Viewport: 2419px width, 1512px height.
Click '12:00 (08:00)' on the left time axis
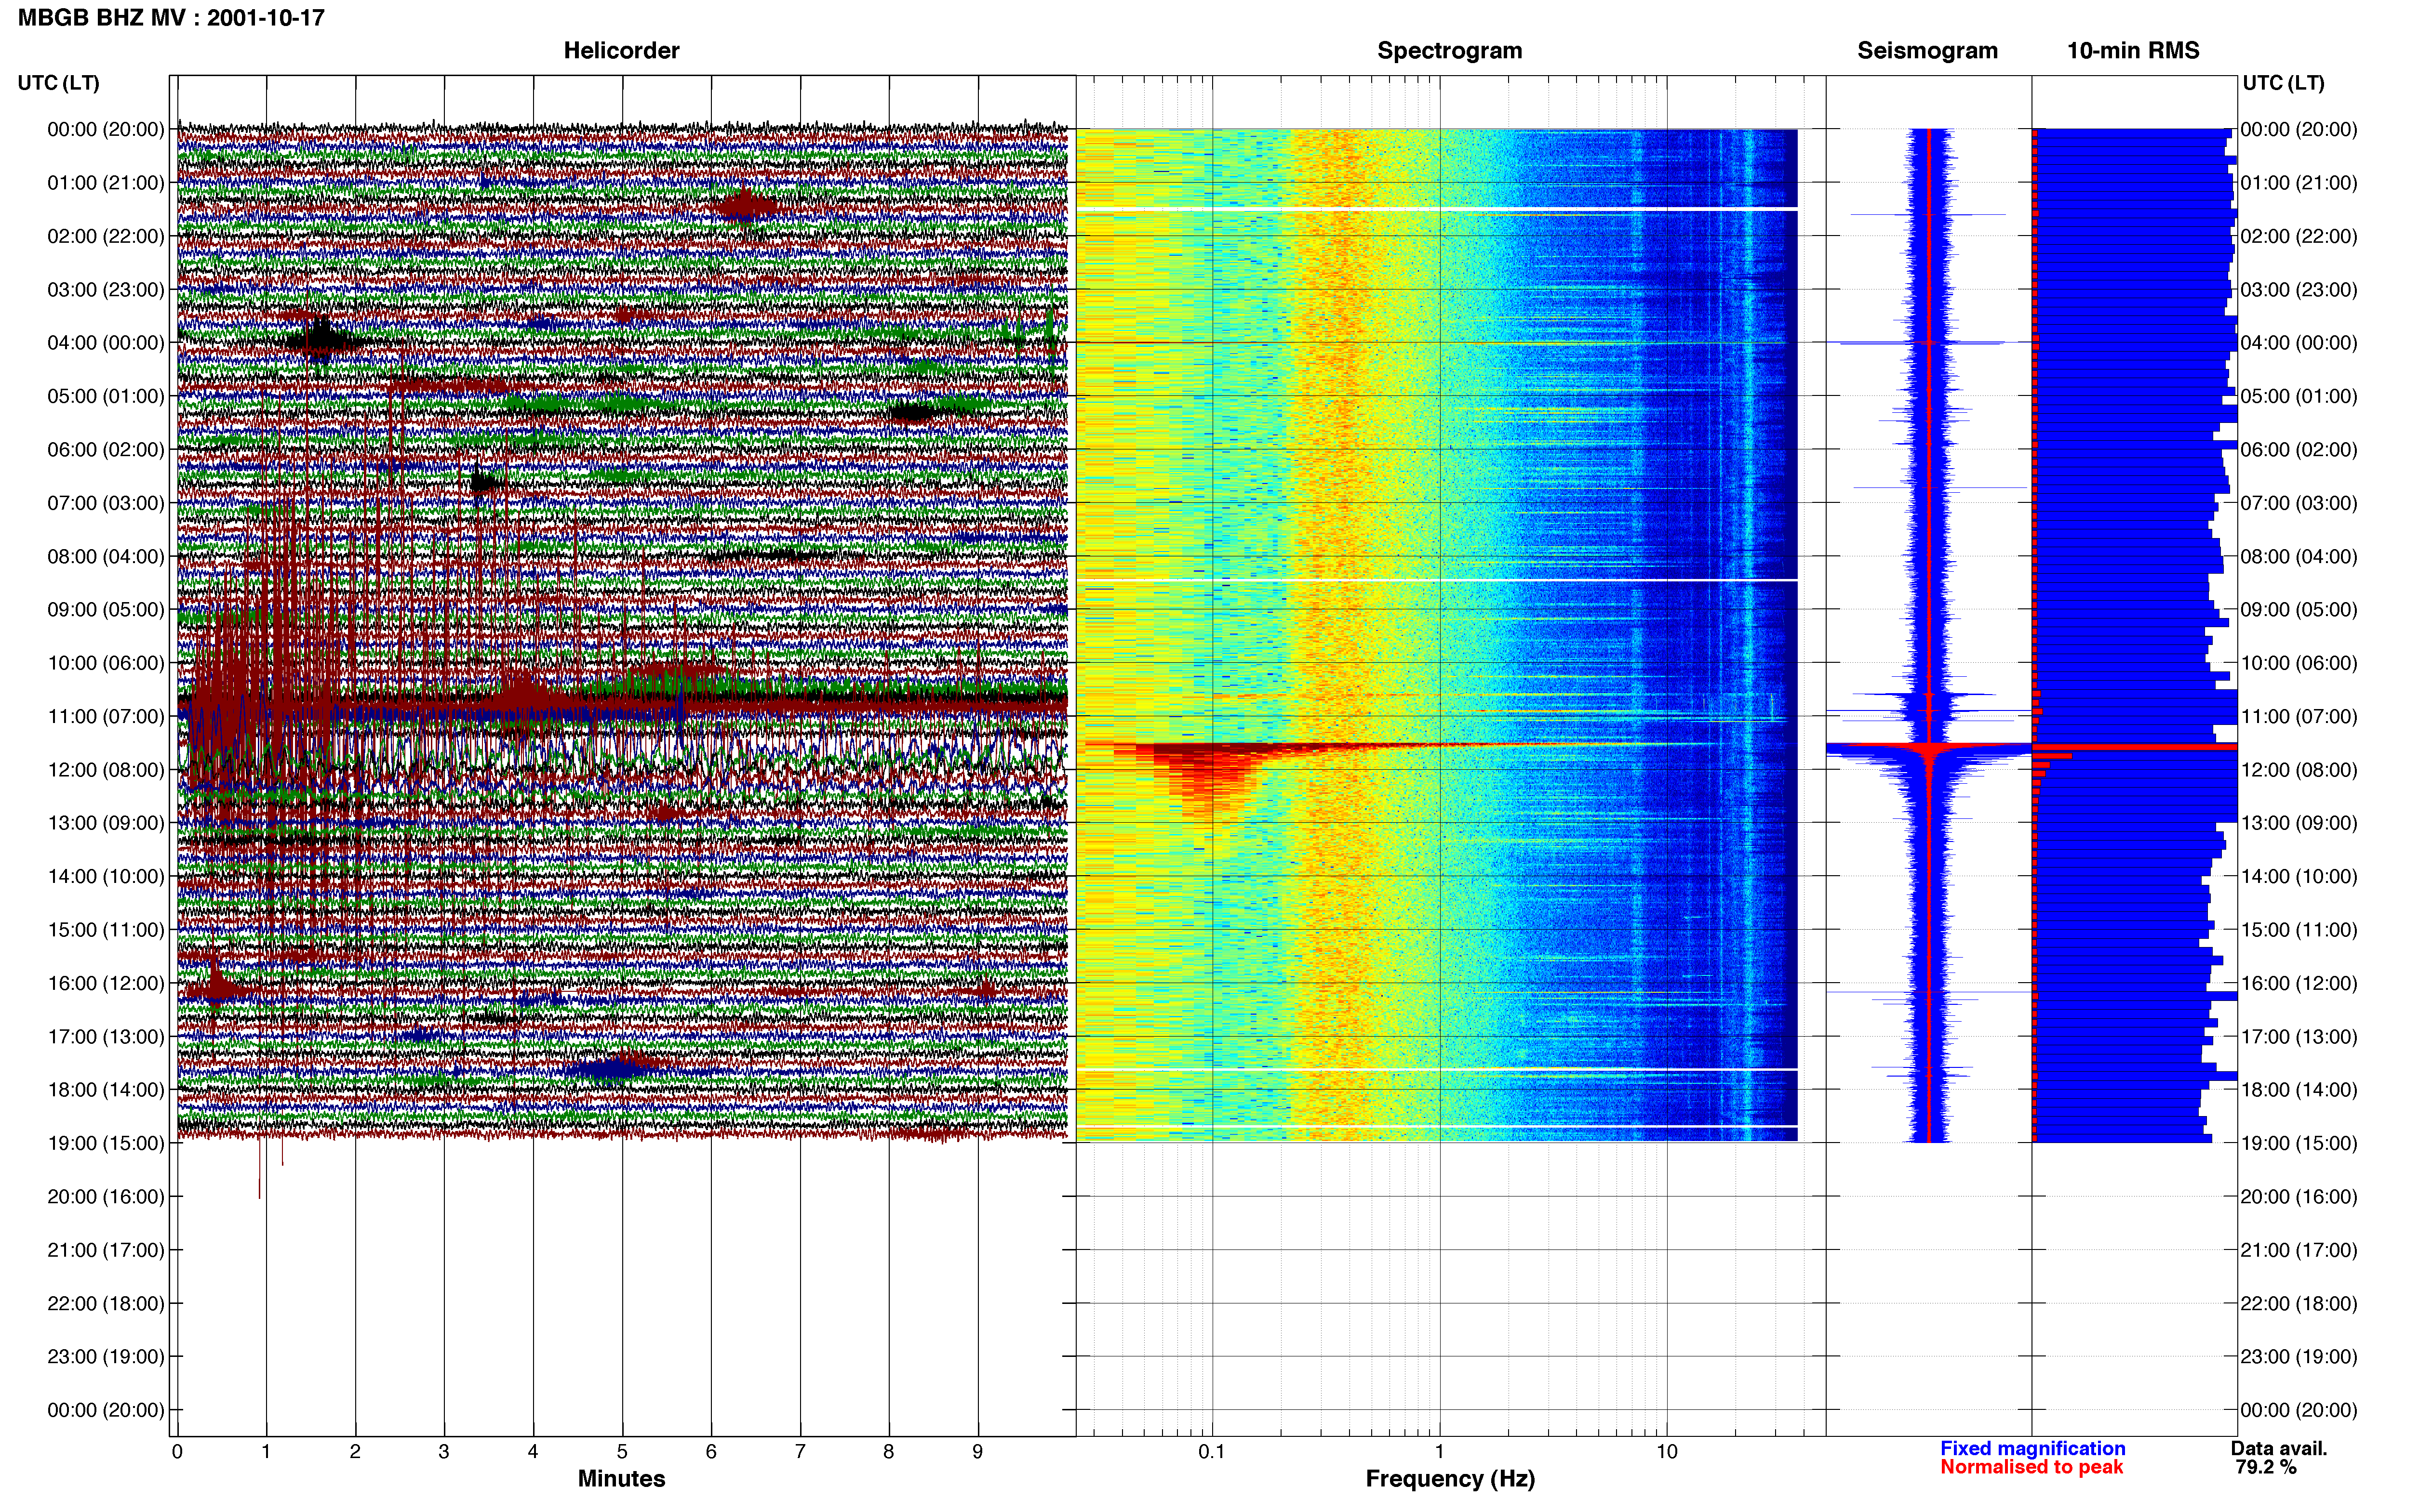[x=106, y=770]
